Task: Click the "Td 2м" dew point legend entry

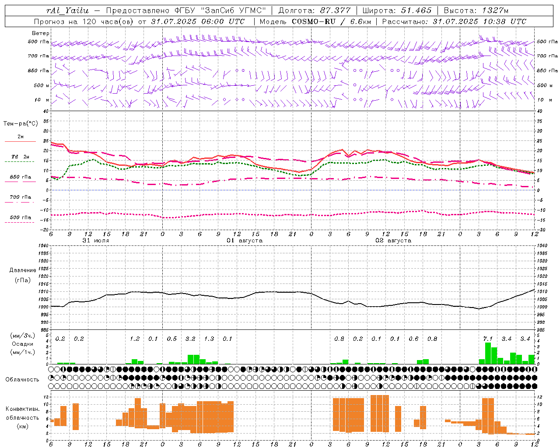Action: (x=21, y=157)
